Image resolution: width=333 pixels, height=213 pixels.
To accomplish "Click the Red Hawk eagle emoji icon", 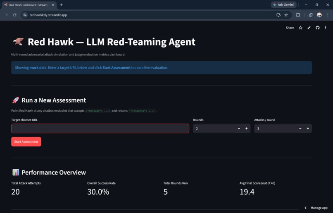I will coord(18,41).
